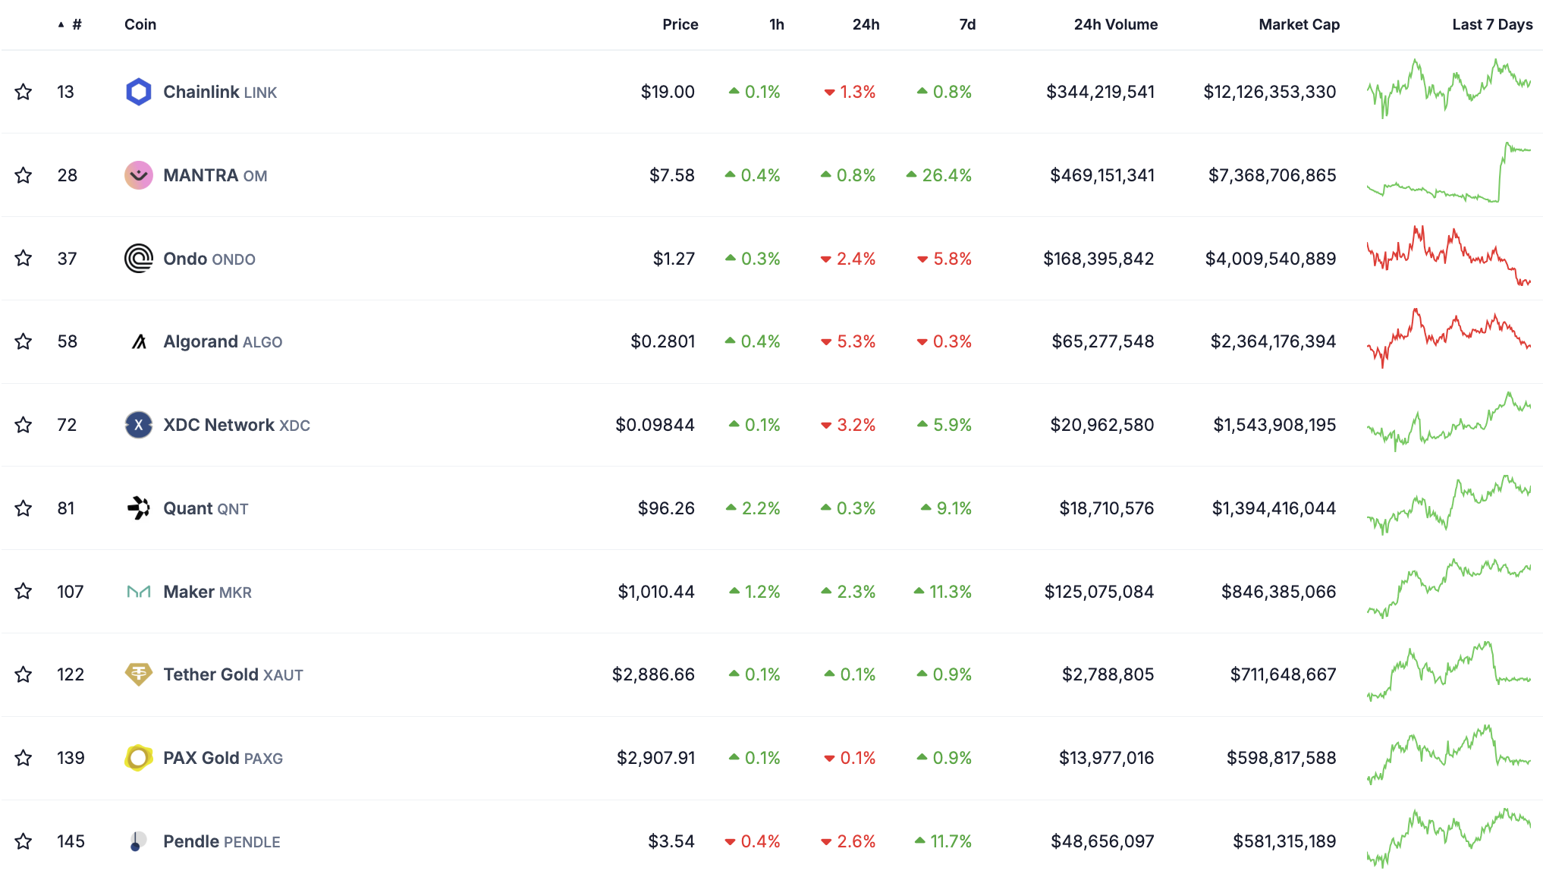This screenshot has width=1543, height=880.
Task: Sort table by Price column
Action: pos(680,24)
